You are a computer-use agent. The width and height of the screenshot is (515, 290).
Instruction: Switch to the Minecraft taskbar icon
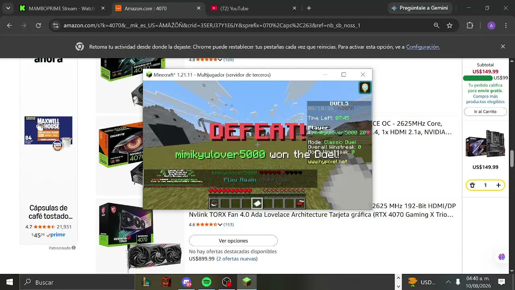click(247, 282)
